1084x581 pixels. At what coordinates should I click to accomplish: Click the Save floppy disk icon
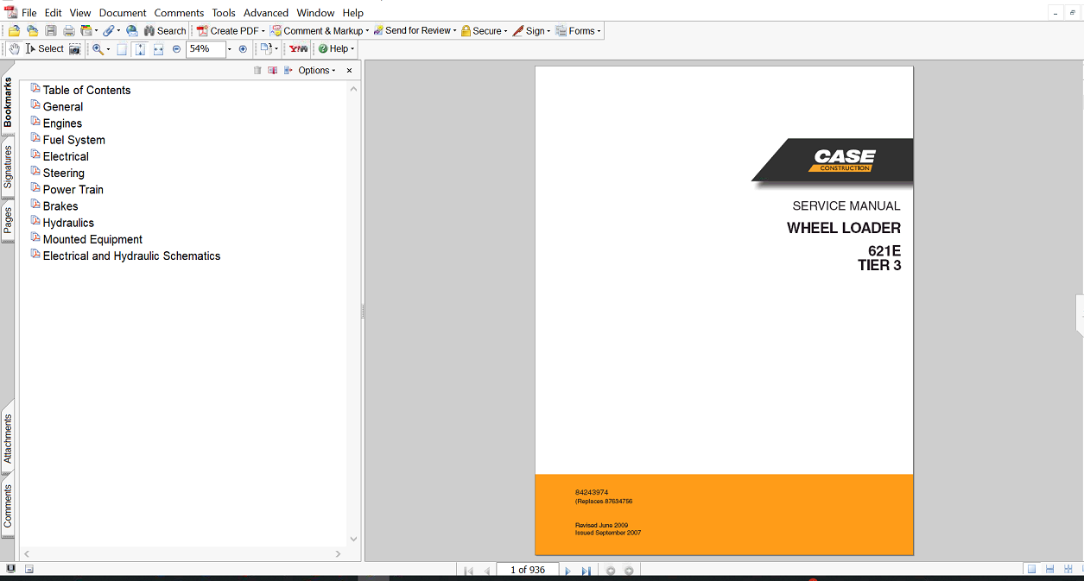coord(51,31)
